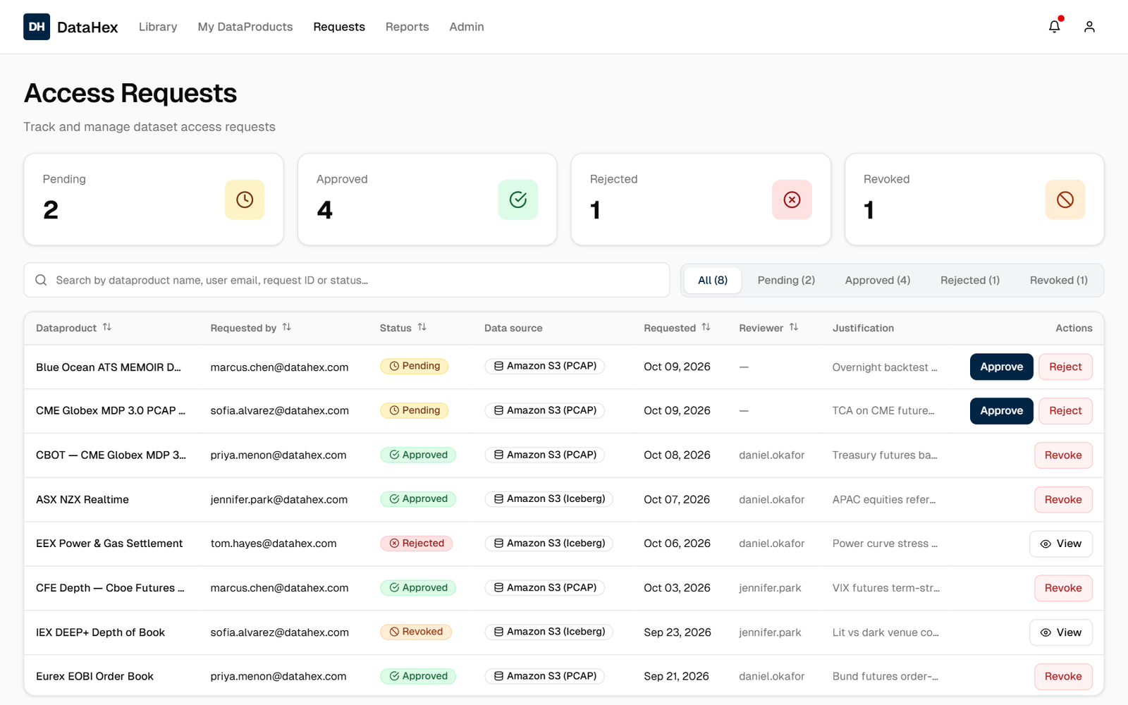This screenshot has height=705, width=1128.
Task: Show the All (8) requests tab
Action: pyautogui.click(x=713, y=281)
